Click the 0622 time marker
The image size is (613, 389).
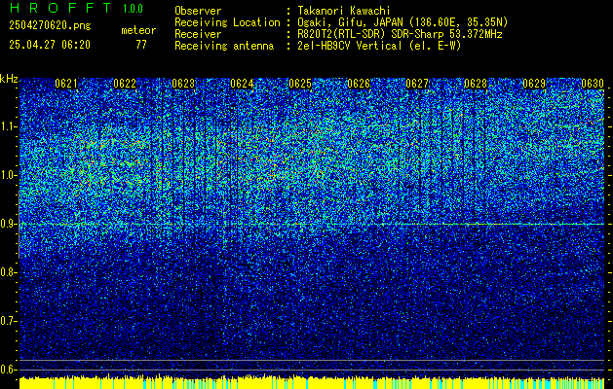point(125,84)
